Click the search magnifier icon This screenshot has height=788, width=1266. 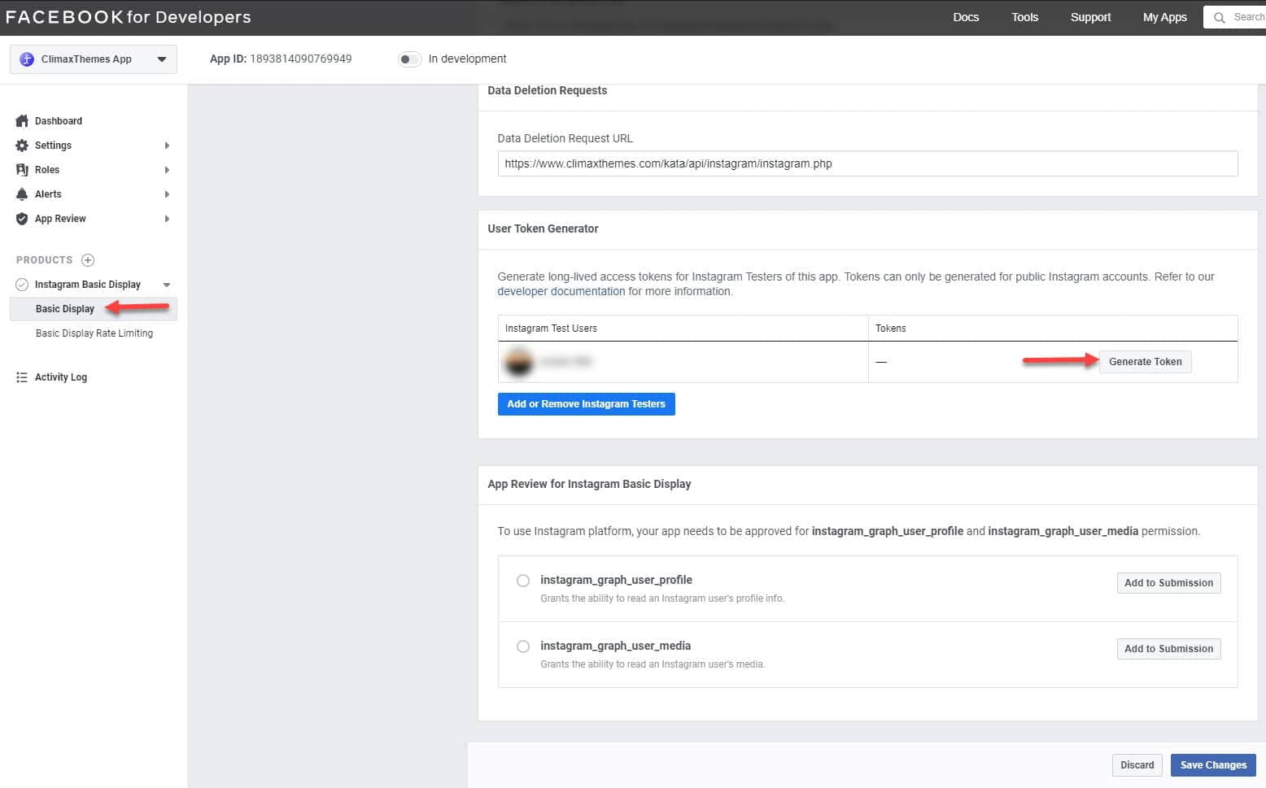point(1219,17)
